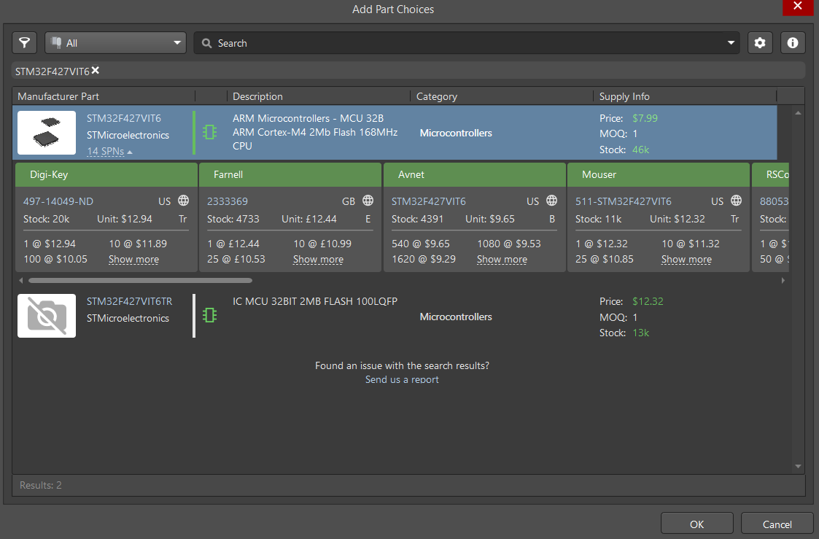Click the Supply Info column header
The width and height of the screenshot is (819, 539).
tap(624, 96)
